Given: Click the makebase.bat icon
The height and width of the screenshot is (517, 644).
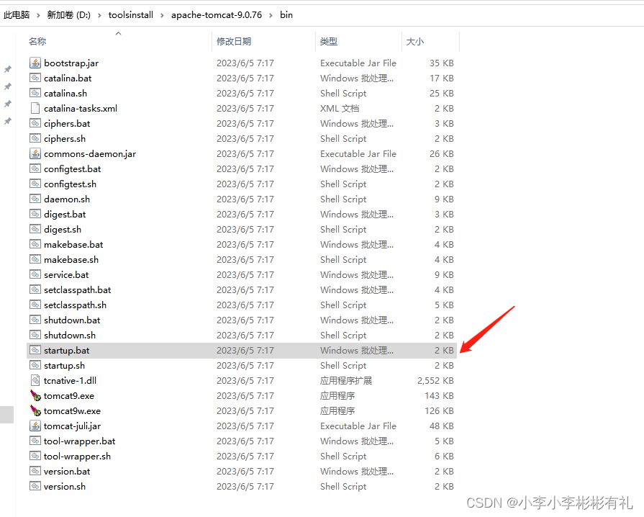Looking at the screenshot, I should point(35,245).
